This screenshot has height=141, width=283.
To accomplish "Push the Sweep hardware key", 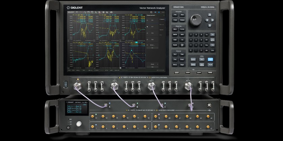I will pyautogui.click(x=175, y=64).
